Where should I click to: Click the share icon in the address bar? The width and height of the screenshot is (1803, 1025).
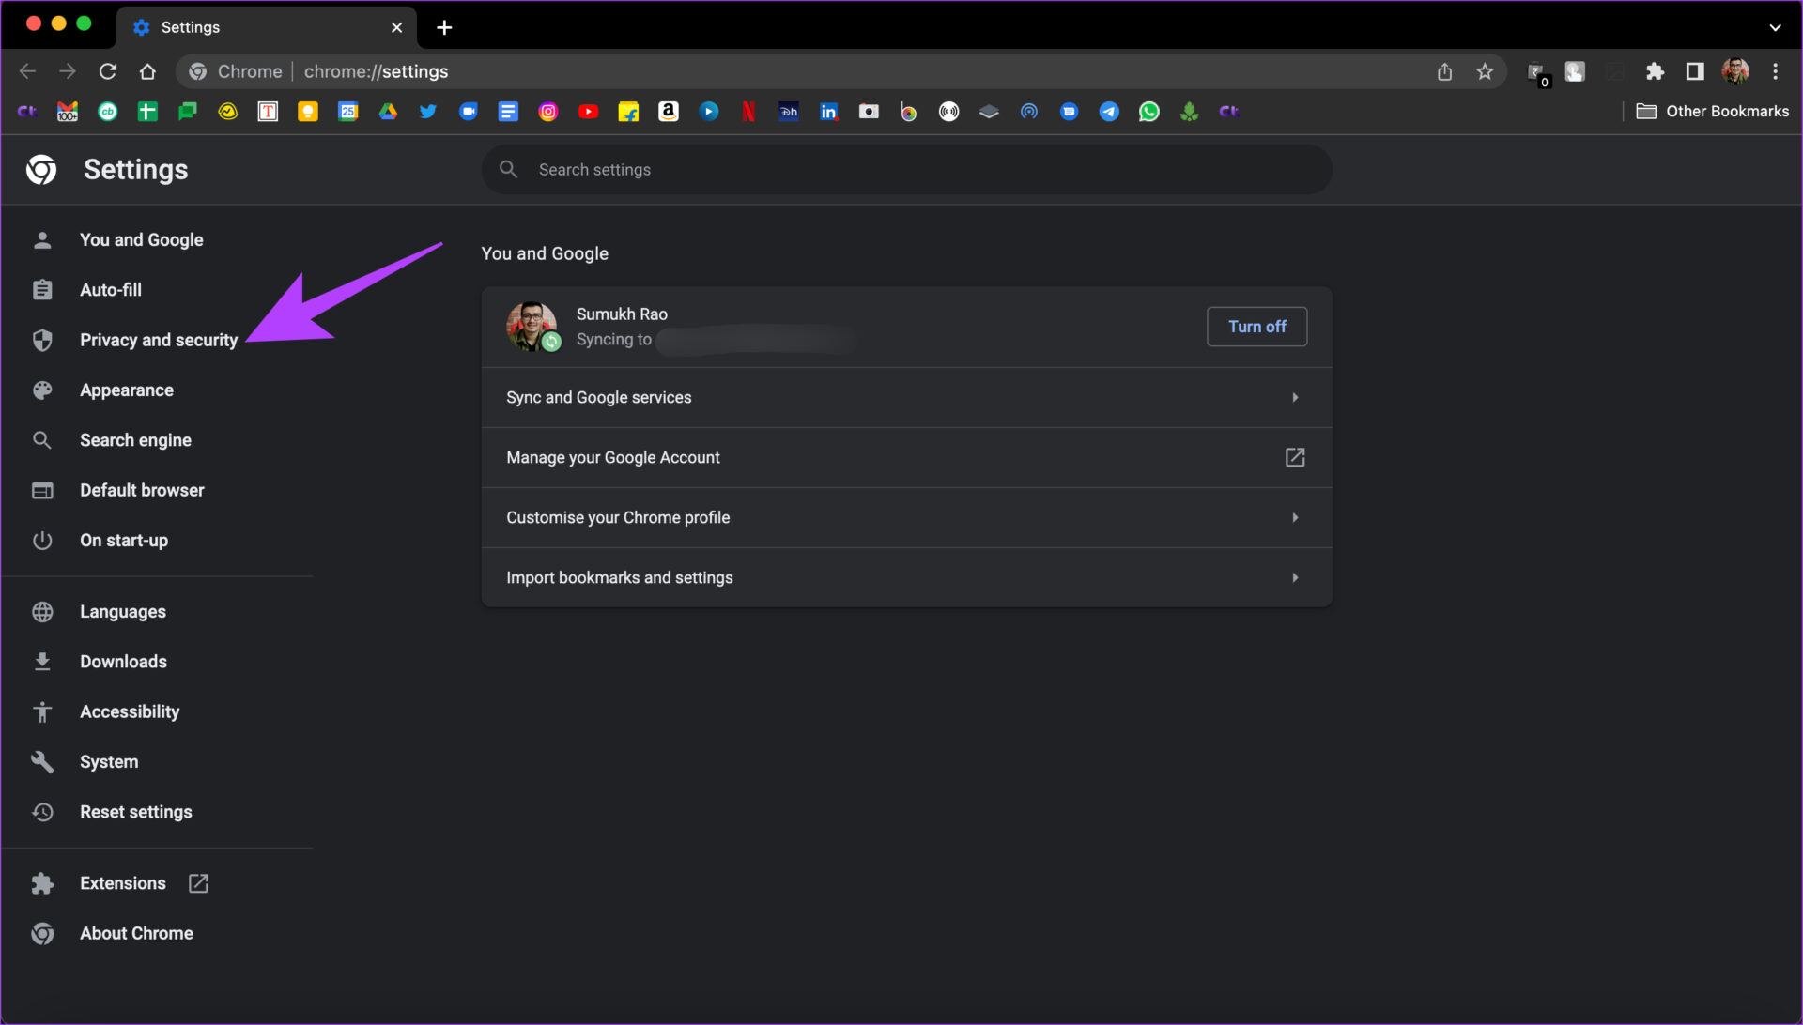[1445, 71]
